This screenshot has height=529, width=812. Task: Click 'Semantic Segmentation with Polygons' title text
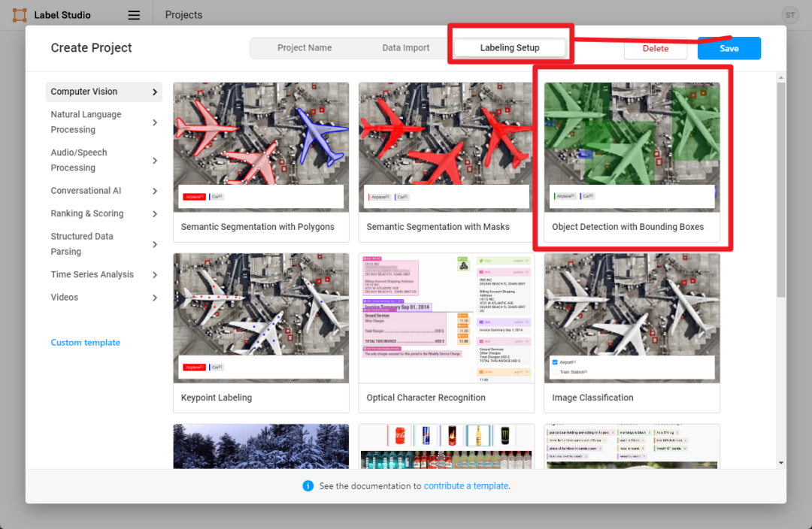click(257, 227)
